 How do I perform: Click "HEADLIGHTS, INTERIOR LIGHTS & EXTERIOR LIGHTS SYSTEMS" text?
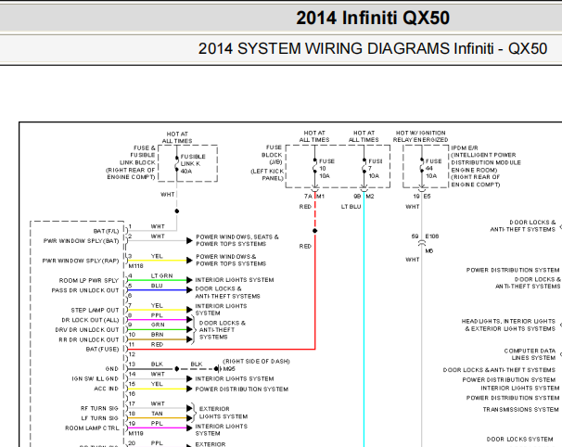508,326
